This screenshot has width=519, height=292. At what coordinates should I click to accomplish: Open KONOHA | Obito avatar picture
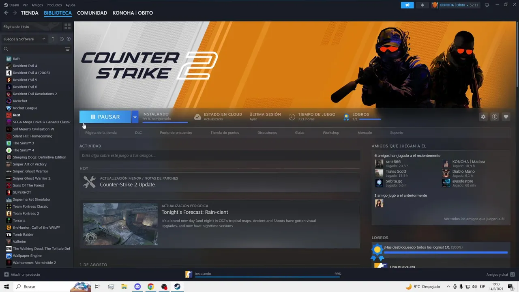point(435,5)
